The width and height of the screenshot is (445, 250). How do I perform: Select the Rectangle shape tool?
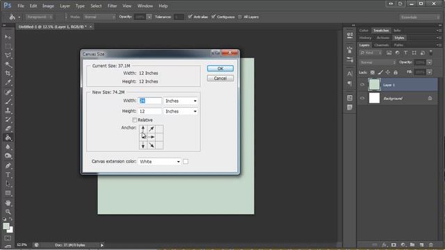8,193
